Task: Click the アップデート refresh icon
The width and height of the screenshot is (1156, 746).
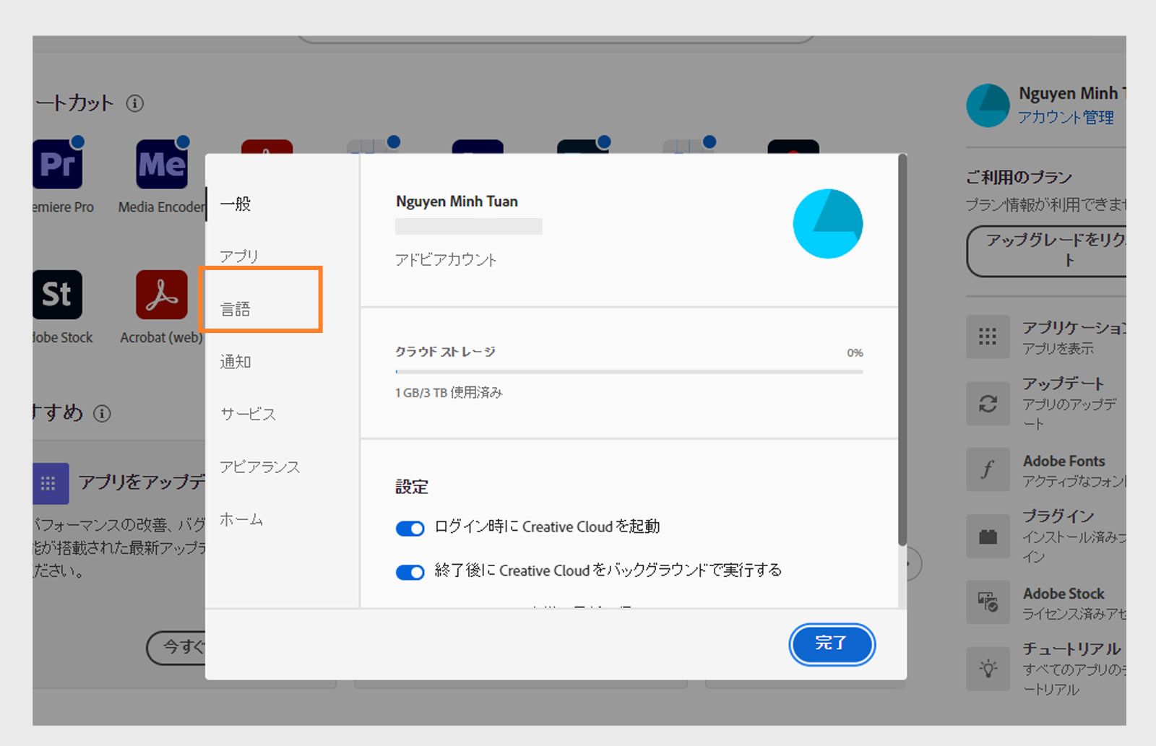Action: (988, 404)
